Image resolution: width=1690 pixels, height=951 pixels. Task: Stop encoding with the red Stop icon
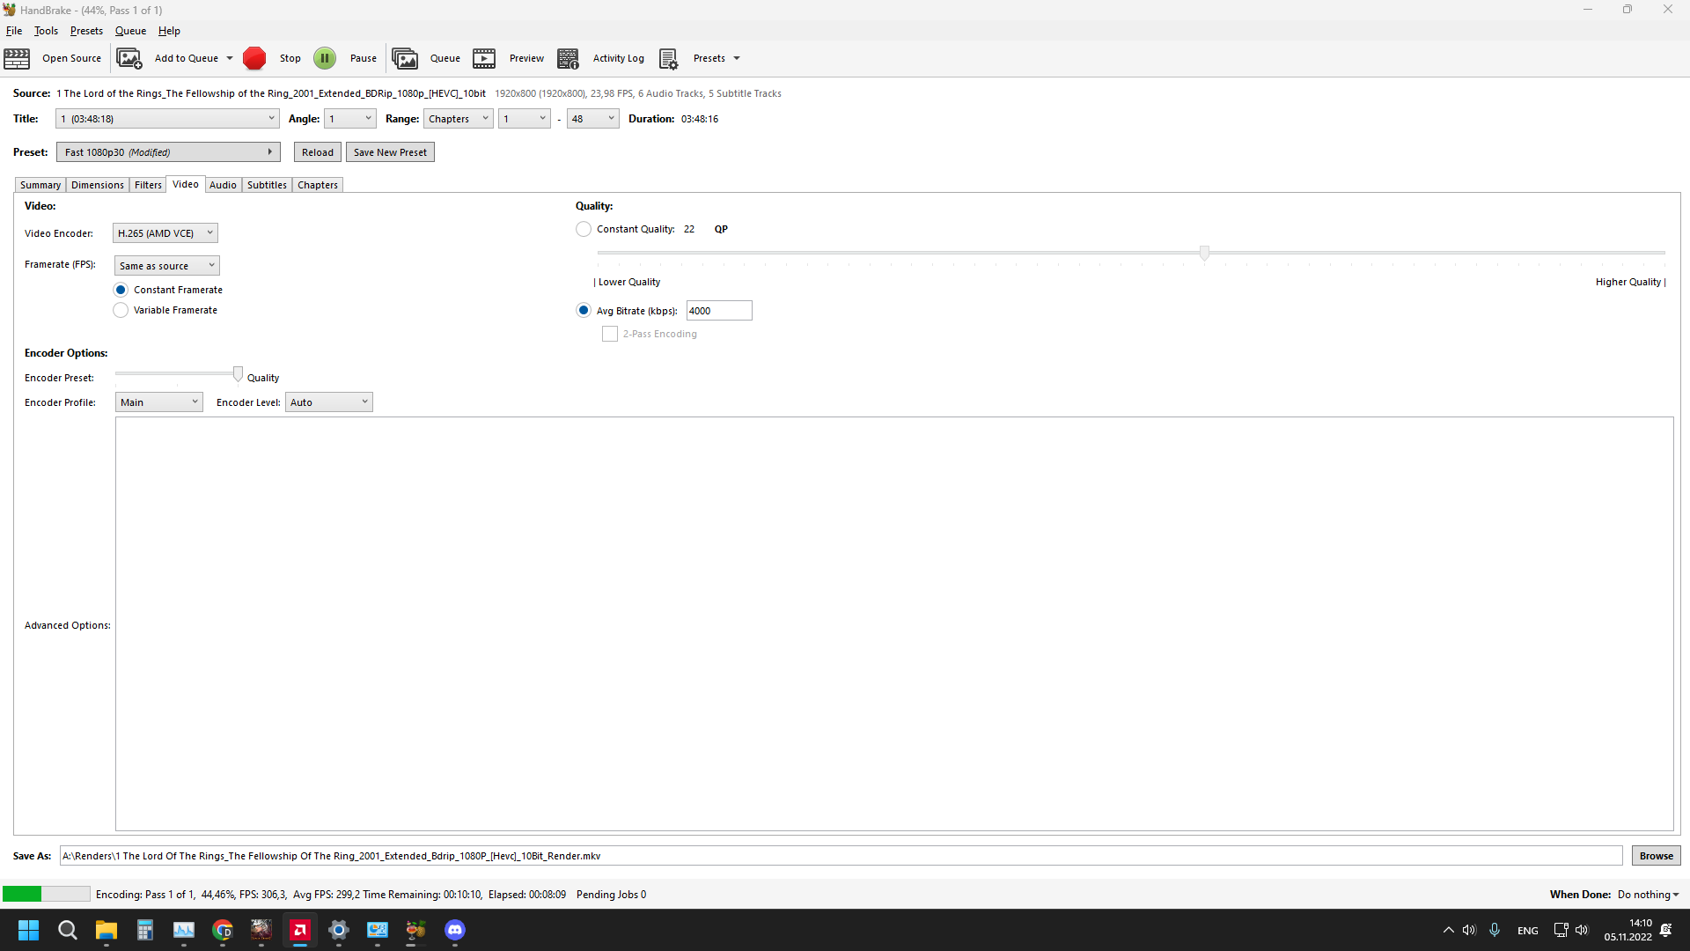pos(254,58)
